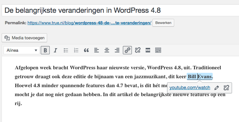Click the word 'jazzmuzikant' in the paragraph
239x122 pixels.
coord(150,77)
